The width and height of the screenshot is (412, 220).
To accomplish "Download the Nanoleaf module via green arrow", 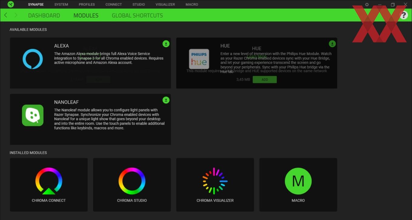I will [x=166, y=100].
